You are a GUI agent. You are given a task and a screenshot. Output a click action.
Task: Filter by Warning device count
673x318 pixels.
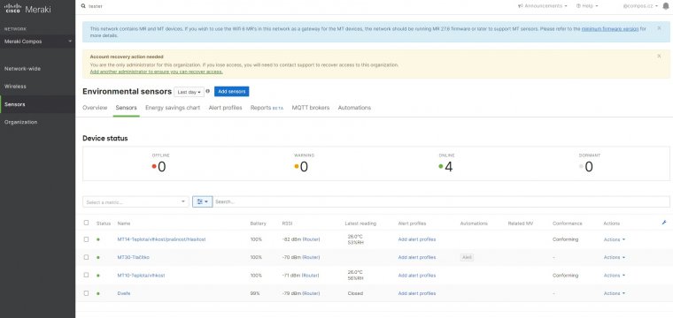304,163
